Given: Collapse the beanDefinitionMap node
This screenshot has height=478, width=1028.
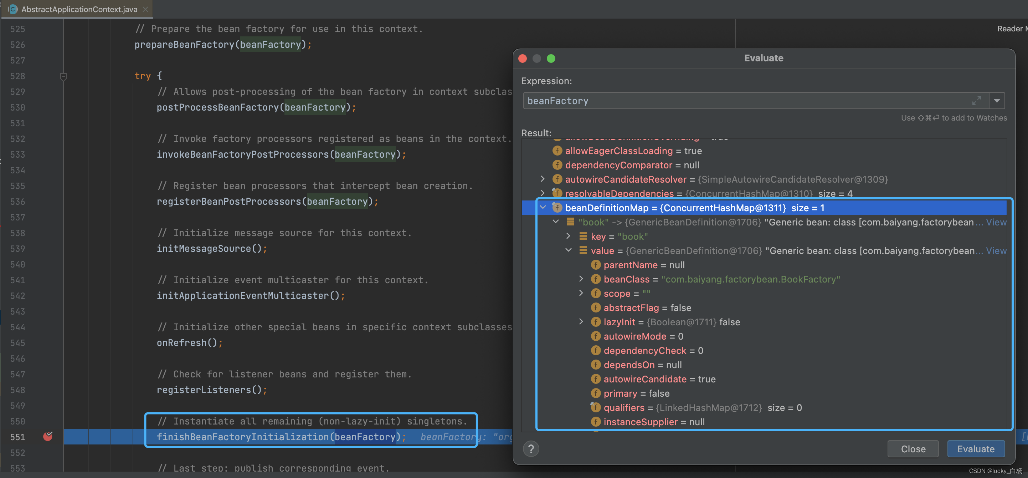Looking at the screenshot, I should (x=543, y=207).
